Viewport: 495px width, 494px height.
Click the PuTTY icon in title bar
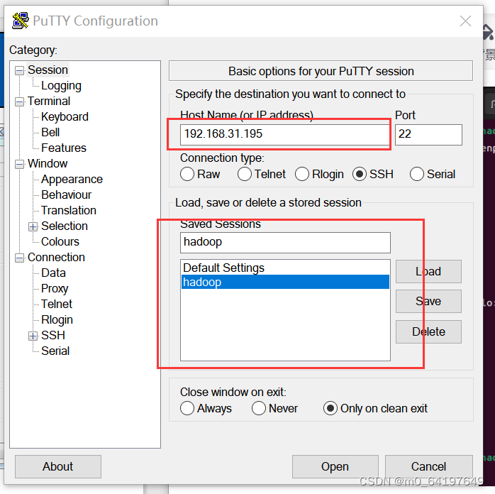coord(21,21)
